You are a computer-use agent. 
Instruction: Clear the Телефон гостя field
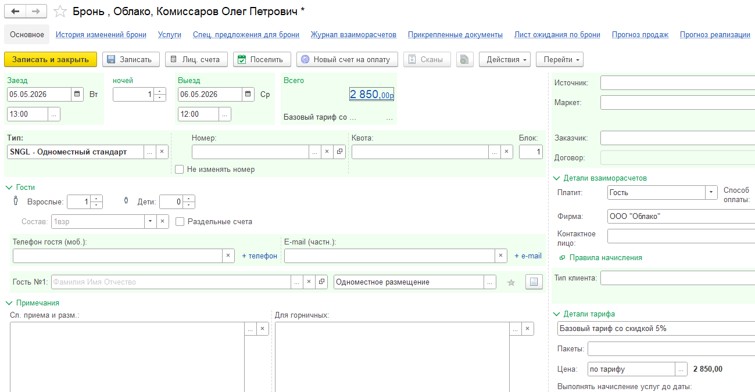click(229, 256)
